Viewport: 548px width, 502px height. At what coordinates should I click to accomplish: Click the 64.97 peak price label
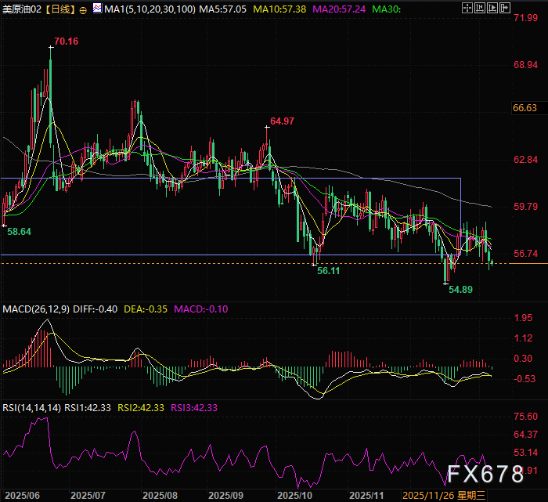point(283,121)
